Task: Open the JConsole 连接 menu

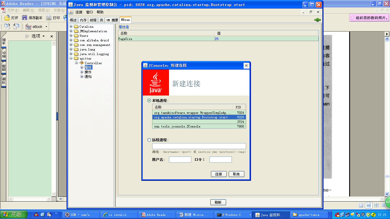Action: 79,12
